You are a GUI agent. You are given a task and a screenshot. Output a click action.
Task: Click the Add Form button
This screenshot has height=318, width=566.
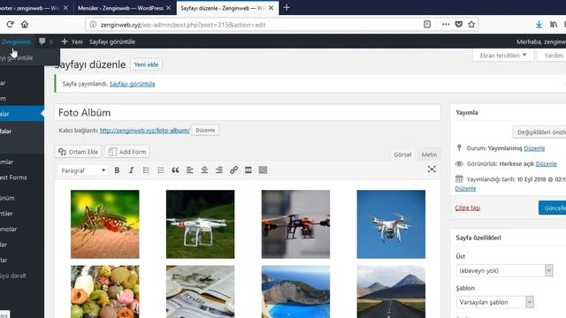127,152
